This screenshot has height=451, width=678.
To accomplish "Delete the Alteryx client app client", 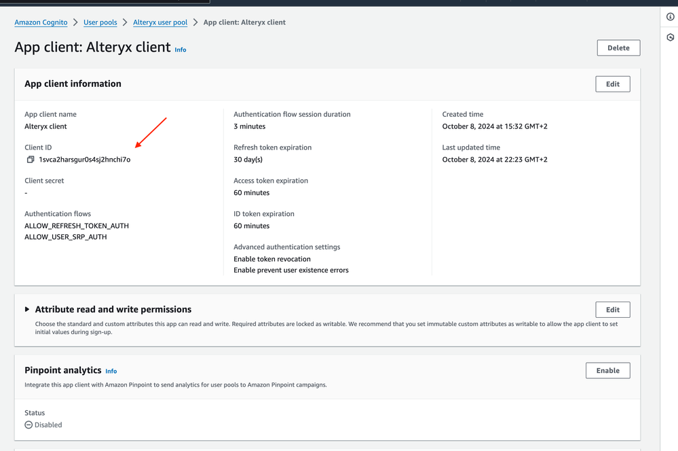I will [618, 48].
